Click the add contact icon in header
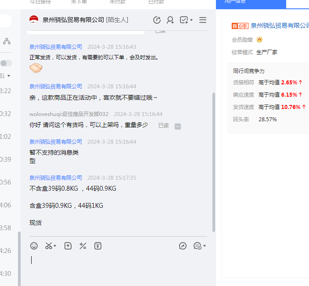 (170, 20)
